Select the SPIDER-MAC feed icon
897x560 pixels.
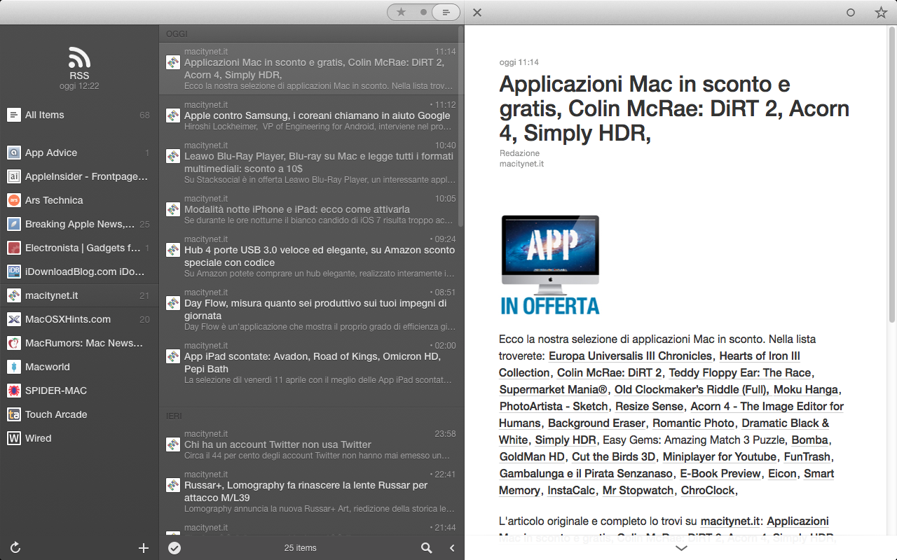[13, 391]
